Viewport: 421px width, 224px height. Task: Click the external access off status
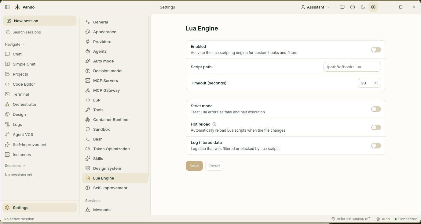pyautogui.click(x=350, y=219)
